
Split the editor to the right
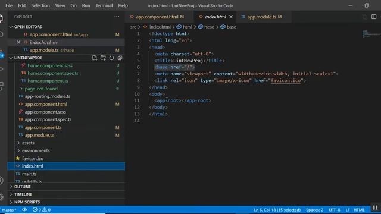pyautogui.click(x=374, y=17)
